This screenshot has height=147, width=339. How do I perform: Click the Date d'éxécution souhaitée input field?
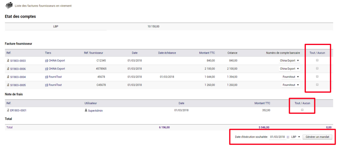pos(278,137)
